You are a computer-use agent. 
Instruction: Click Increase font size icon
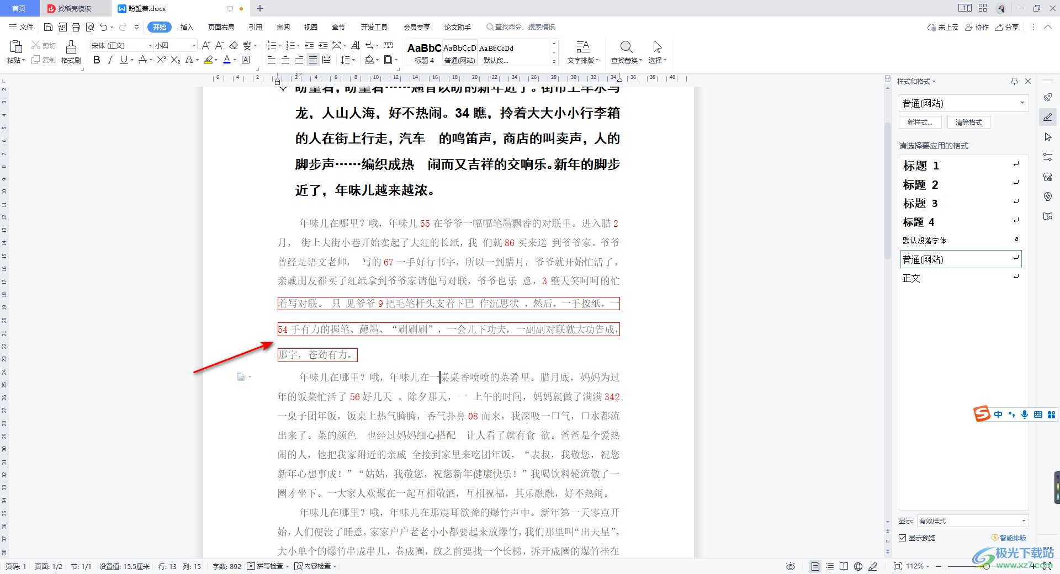click(x=206, y=45)
